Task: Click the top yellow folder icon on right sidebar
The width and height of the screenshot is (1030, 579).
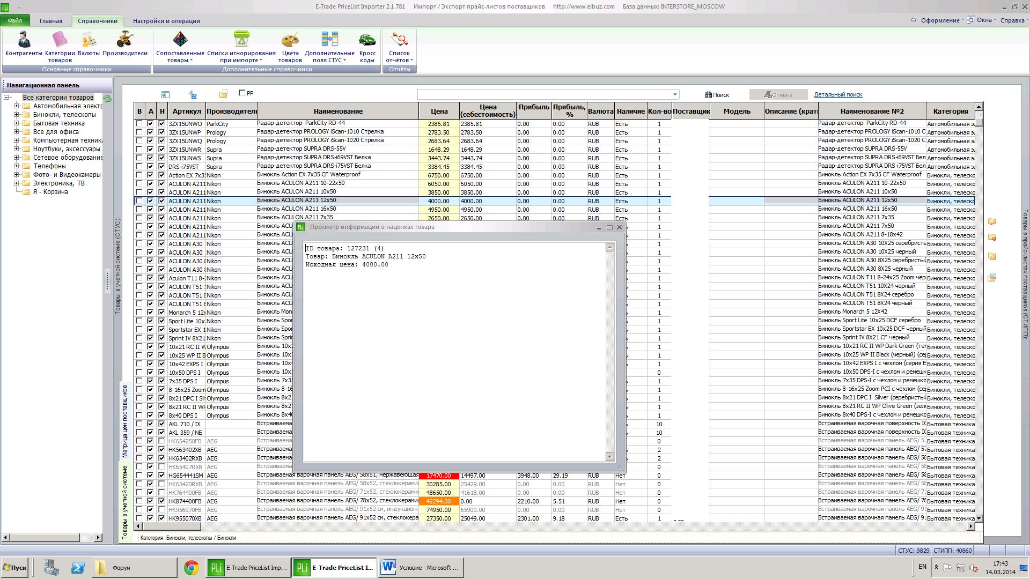Action: 992,221
